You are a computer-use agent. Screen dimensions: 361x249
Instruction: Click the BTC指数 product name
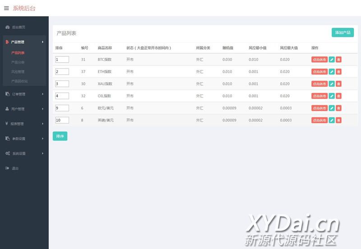tap(105, 60)
